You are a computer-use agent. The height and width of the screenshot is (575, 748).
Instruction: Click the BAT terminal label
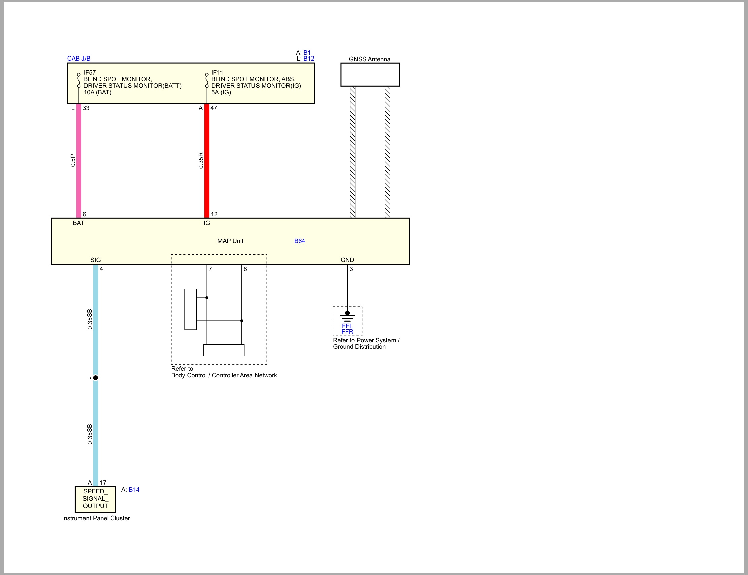click(x=78, y=223)
